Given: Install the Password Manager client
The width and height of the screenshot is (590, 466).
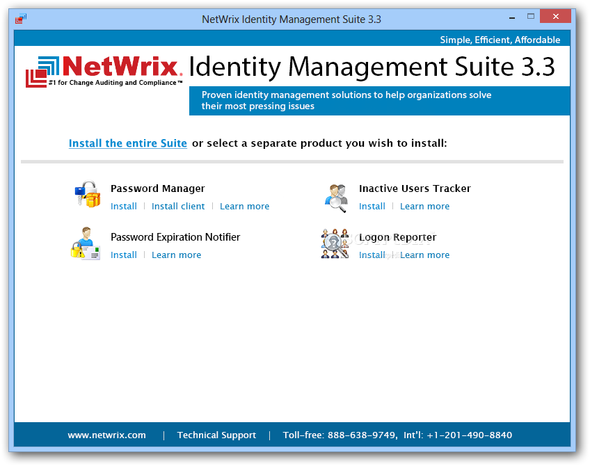Looking at the screenshot, I should pyautogui.click(x=178, y=206).
